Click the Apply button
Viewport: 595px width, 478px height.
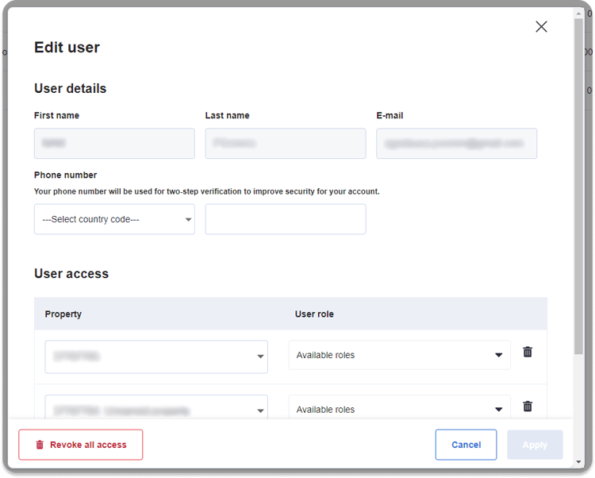[535, 445]
